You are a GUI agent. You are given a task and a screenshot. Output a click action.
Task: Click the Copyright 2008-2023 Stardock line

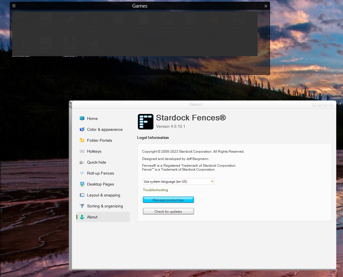click(193, 152)
